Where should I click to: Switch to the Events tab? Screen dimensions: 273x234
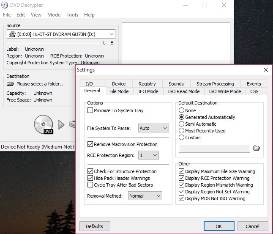pos(254,84)
